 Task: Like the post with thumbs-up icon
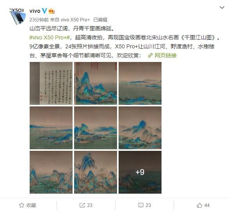pos(199,205)
